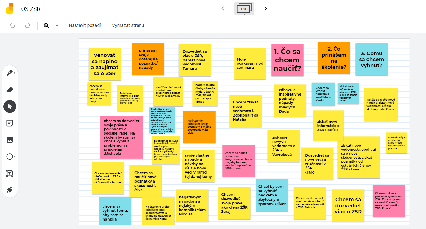Click the Undo arrow

(x=12, y=26)
